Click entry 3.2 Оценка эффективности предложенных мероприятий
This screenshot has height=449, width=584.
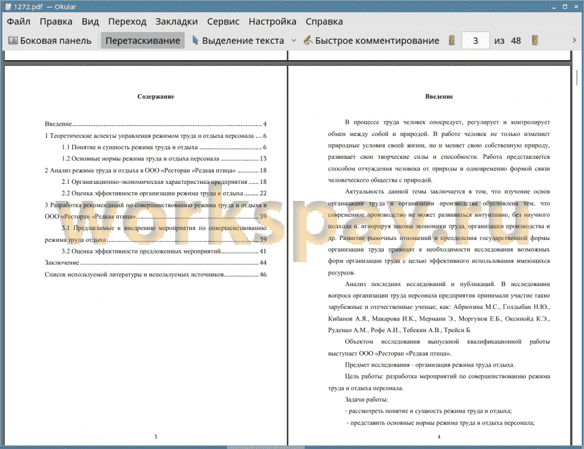click(x=164, y=251)
